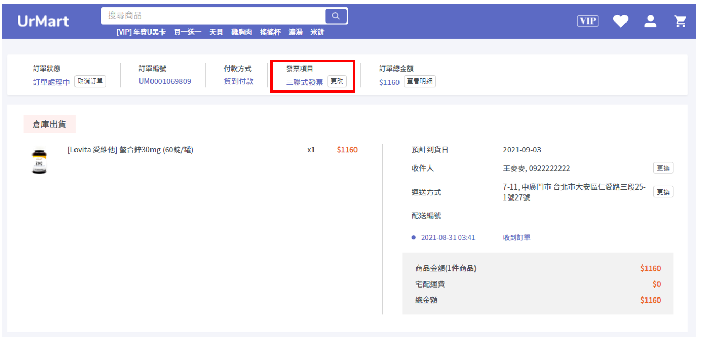Select the 米餅 keyword link
The width and height of the screenshot is (701, 342).
pos(317,32)
